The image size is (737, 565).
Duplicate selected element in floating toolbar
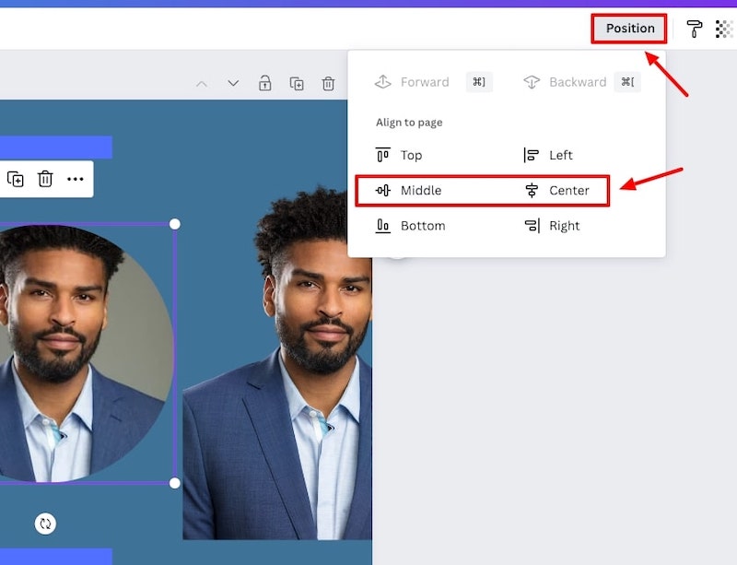[x=16, y=179]
